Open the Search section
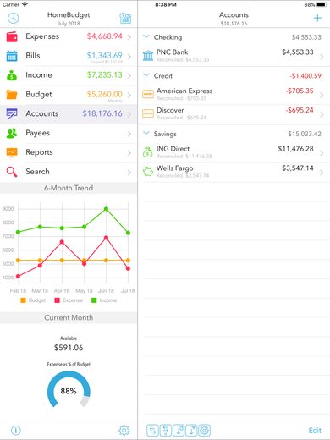The image size is (330, 440). (69, 172)
